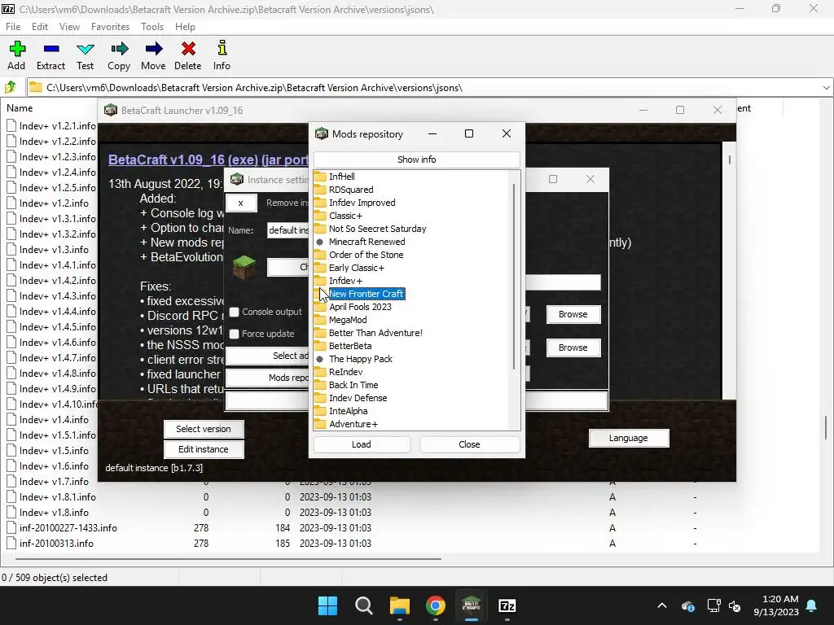Click launcher changelog vertical scrollbar
834x625 pixels.
click(729, 160)
